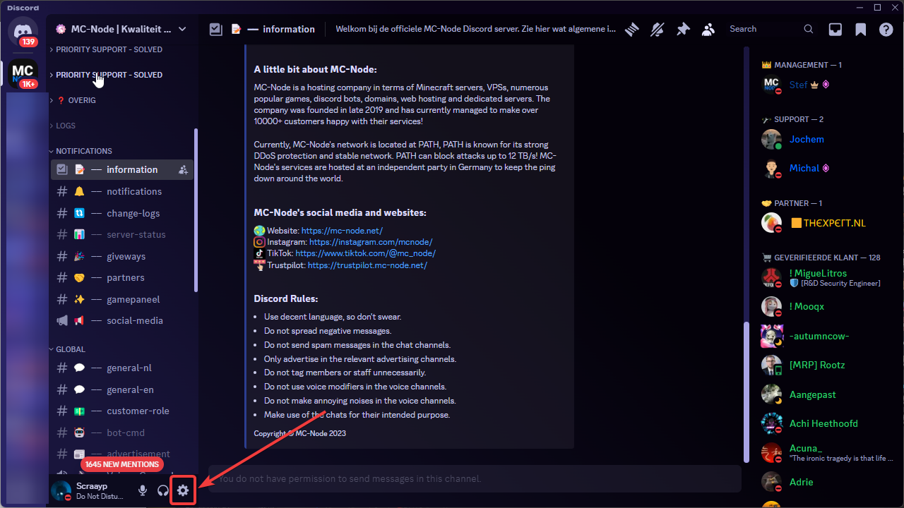The image size is (904, 508).
Task: Switch to general-nl channel
Action: [122, 368]
